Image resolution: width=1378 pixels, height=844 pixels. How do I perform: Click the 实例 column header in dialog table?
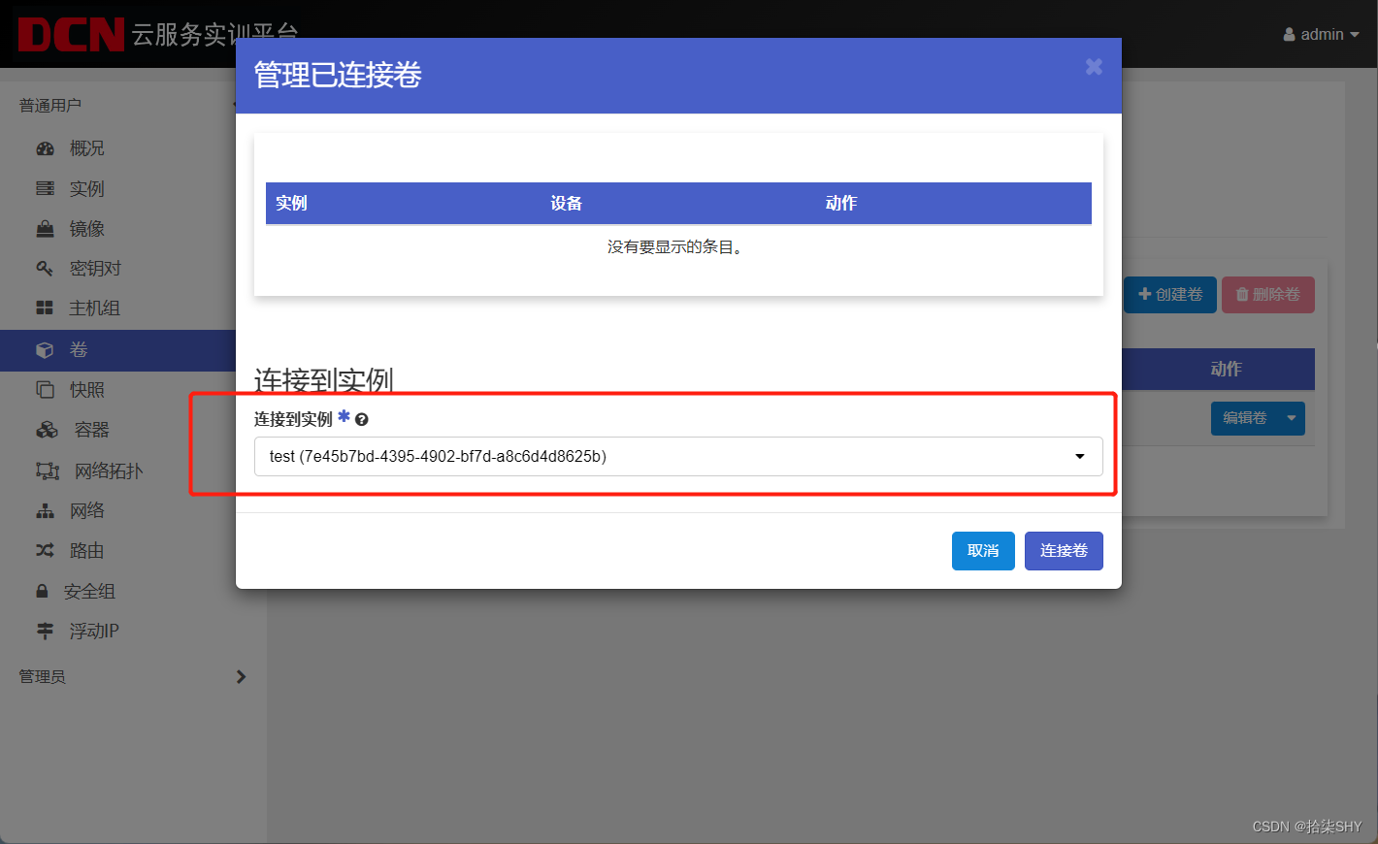pyautogui.click(x=291, y=203)
